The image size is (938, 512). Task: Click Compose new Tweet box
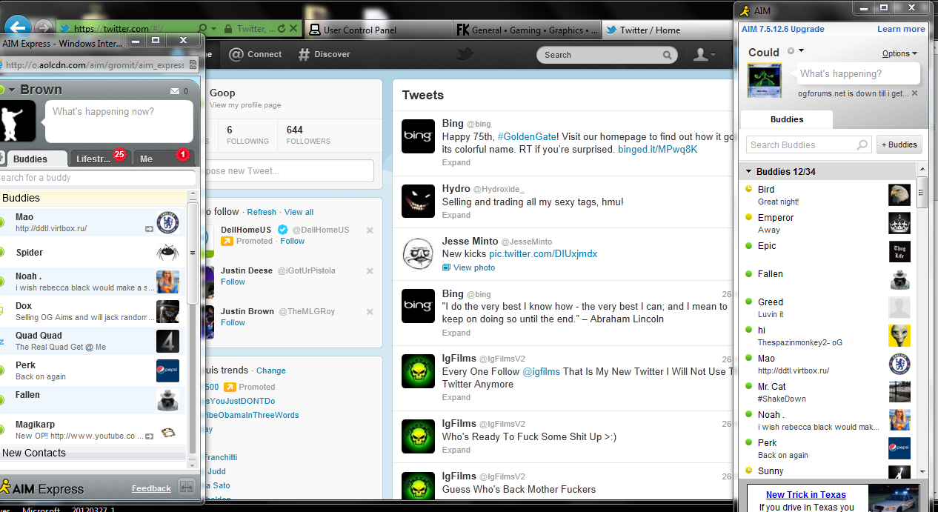pos(287,171)
